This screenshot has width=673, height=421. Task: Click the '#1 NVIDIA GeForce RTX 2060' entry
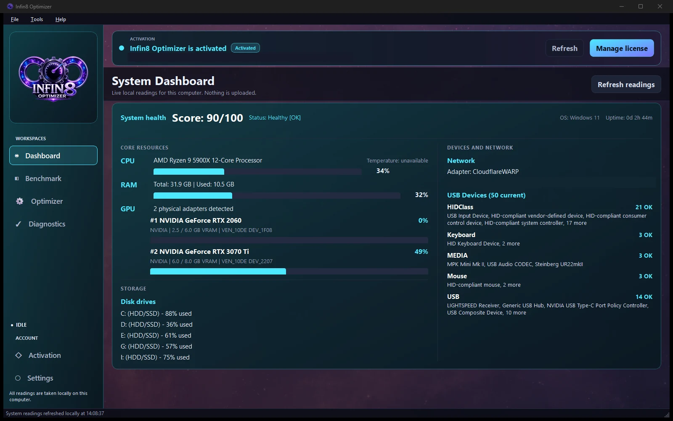point(196,221)
